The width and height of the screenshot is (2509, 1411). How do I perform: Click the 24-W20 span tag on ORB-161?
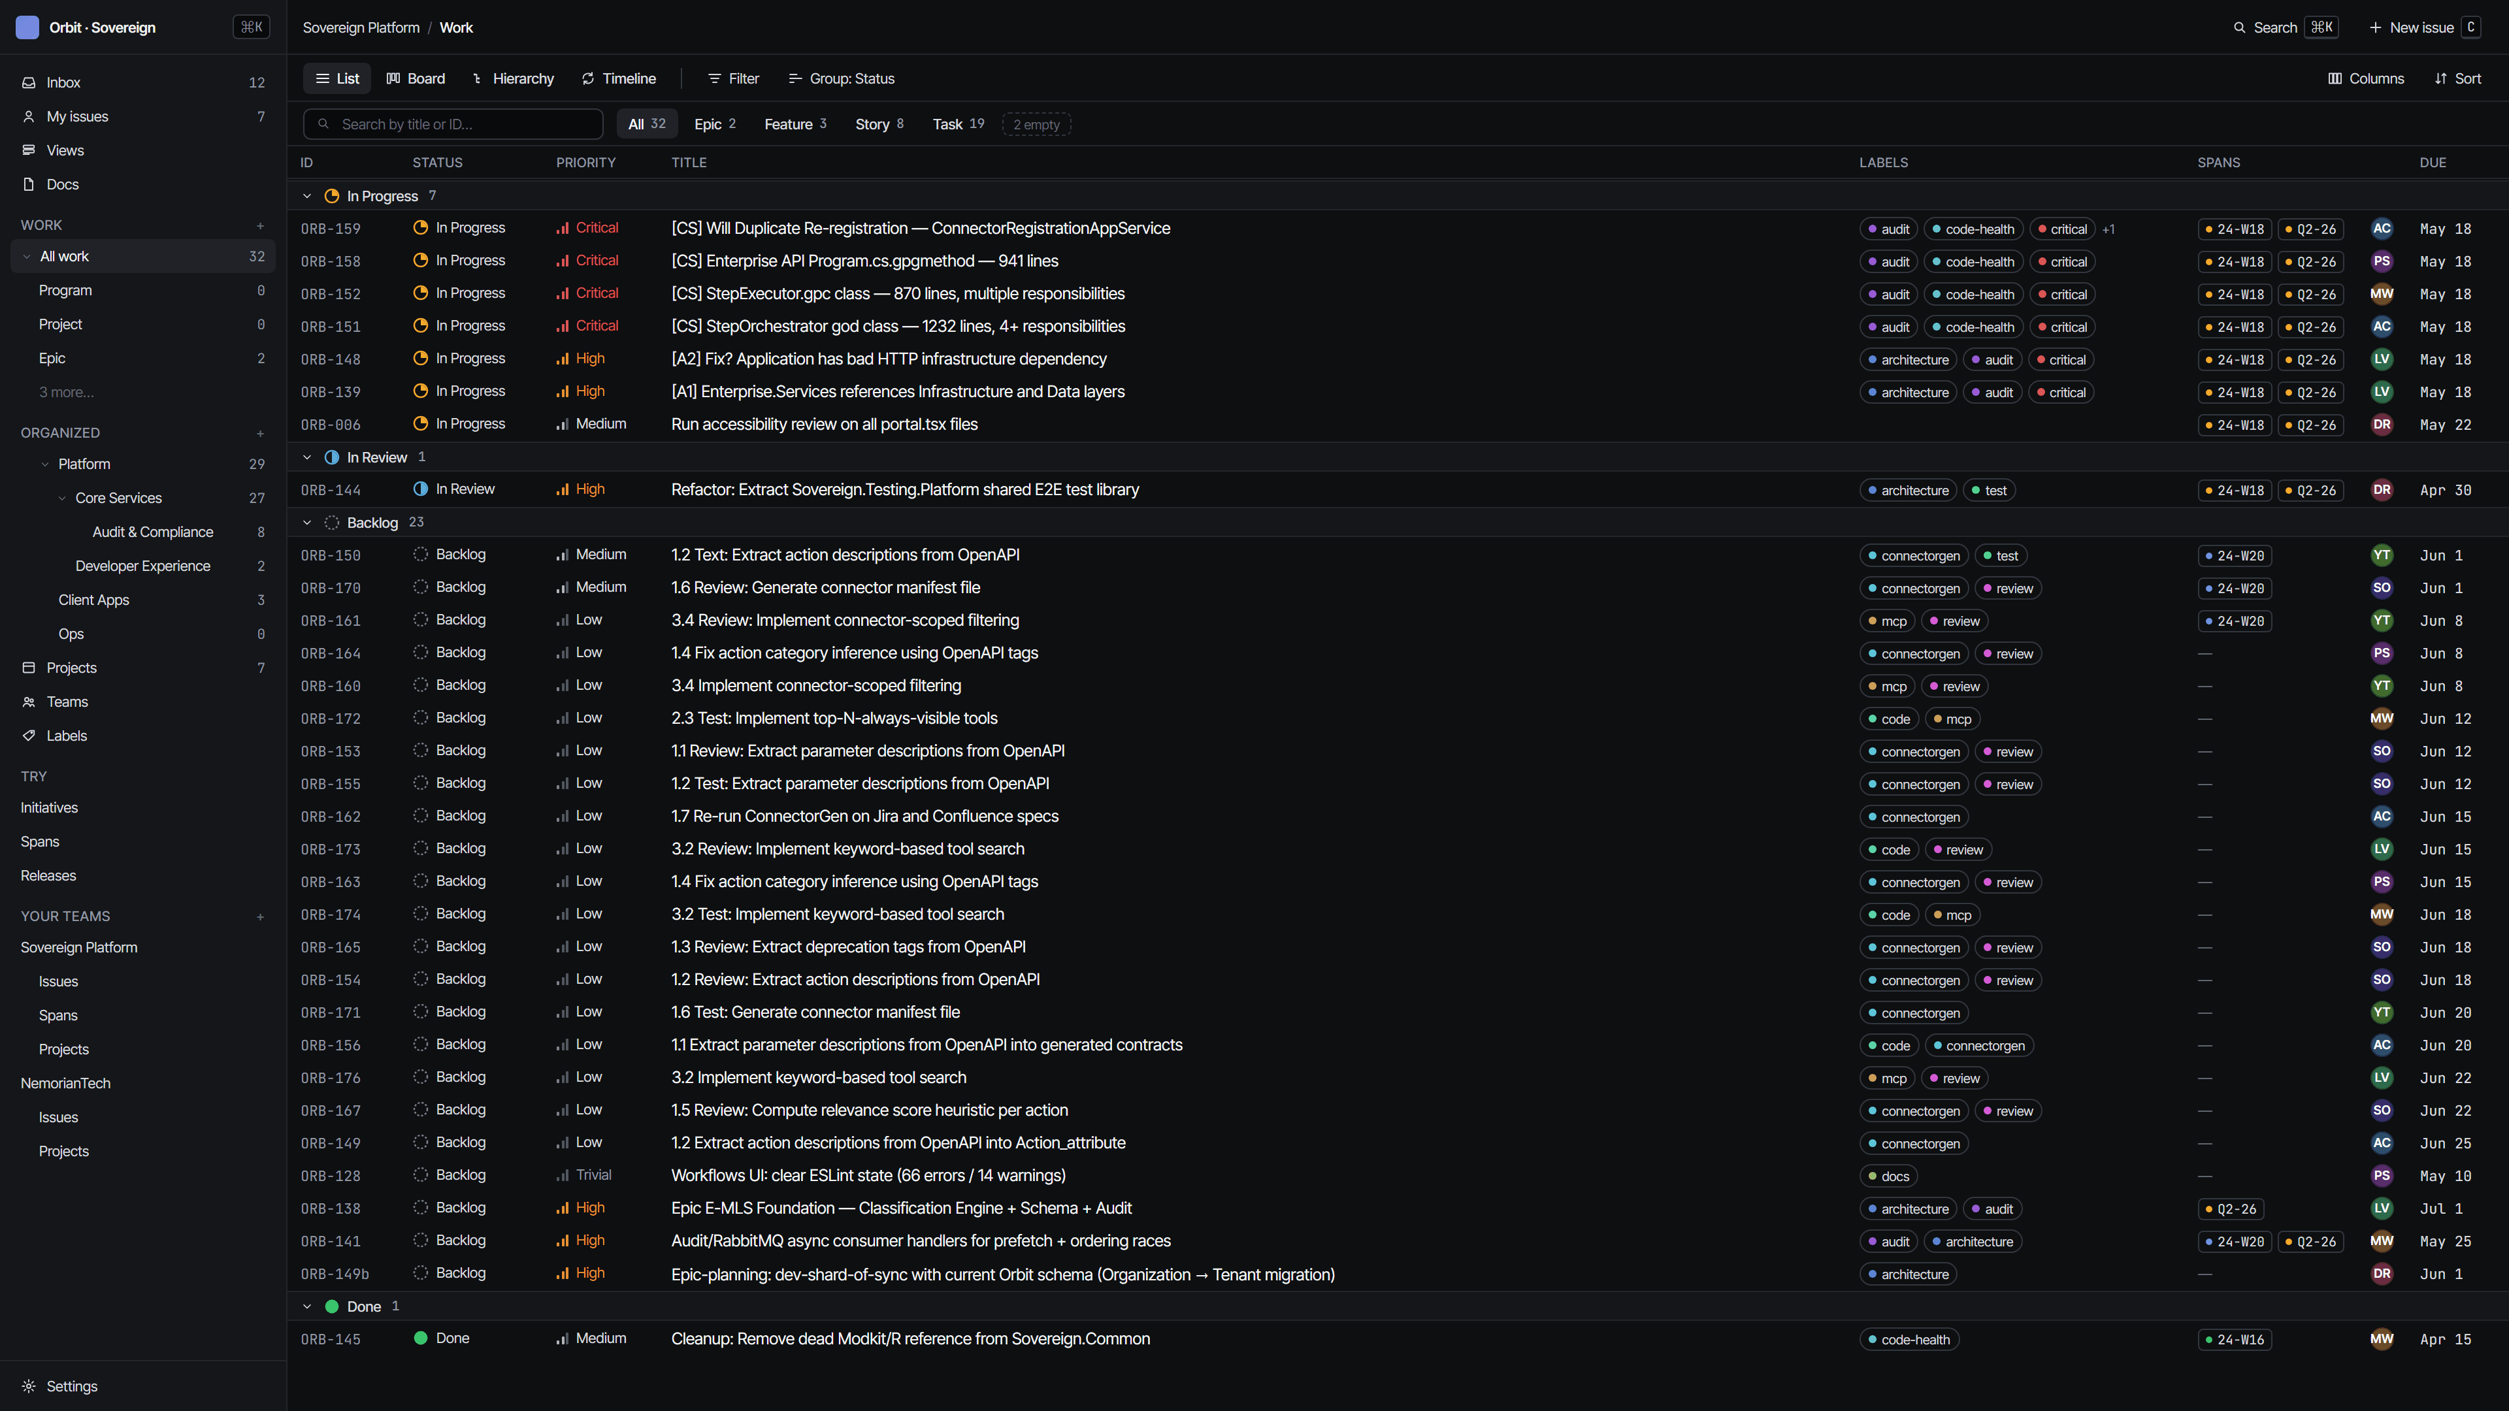click(2235, 621)
